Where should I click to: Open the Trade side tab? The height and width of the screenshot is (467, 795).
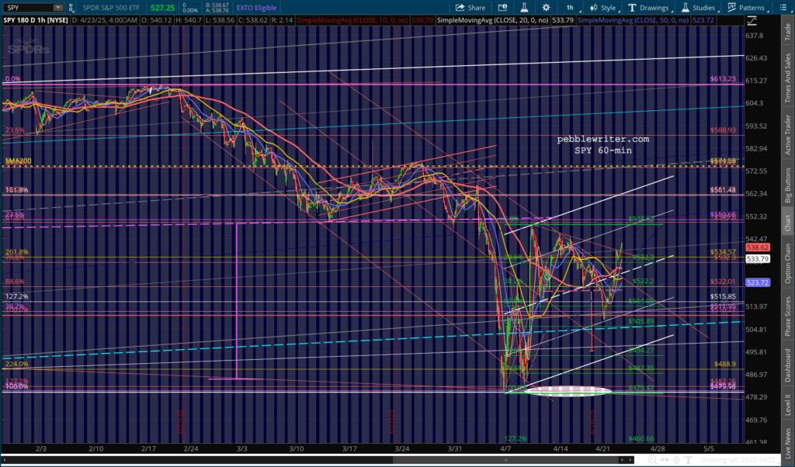tap(787, 31)
